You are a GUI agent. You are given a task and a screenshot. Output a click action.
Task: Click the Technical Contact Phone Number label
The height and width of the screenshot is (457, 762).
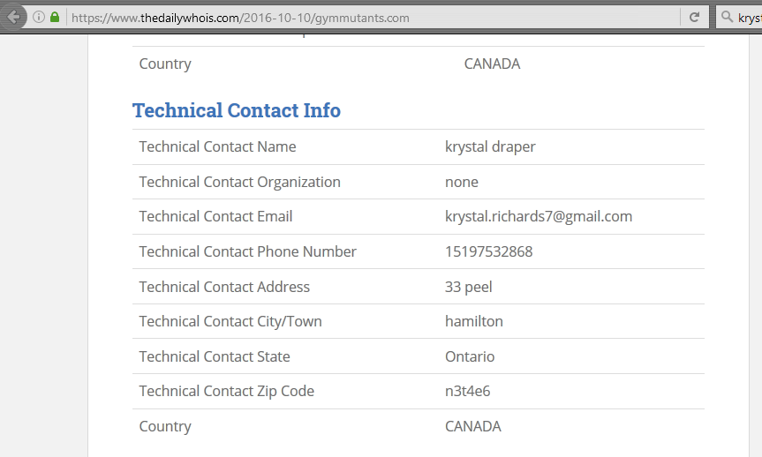(247, 251)
